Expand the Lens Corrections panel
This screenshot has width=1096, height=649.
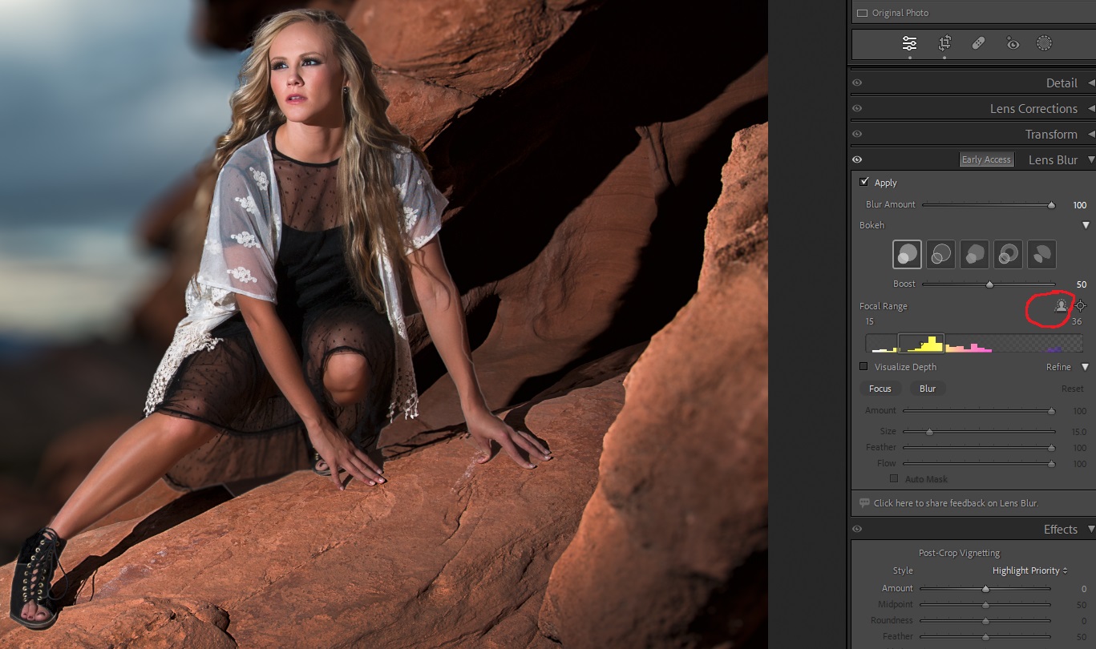(1033, 108)
